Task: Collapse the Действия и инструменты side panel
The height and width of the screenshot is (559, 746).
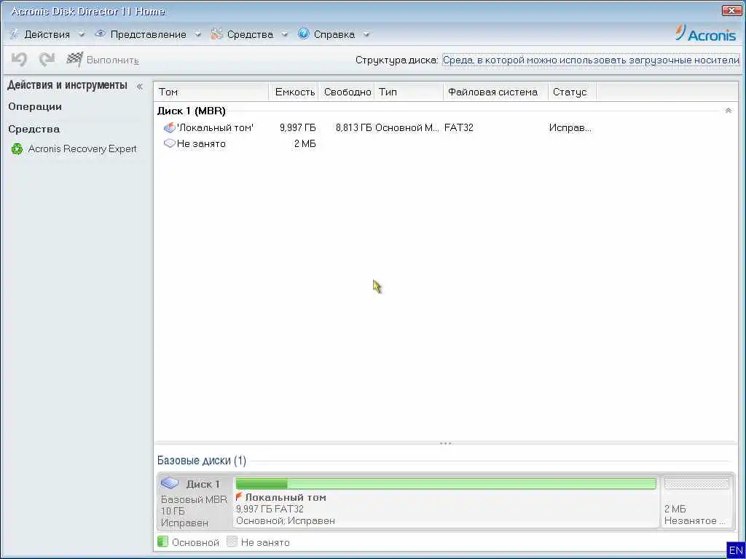Action: [139, 87]
